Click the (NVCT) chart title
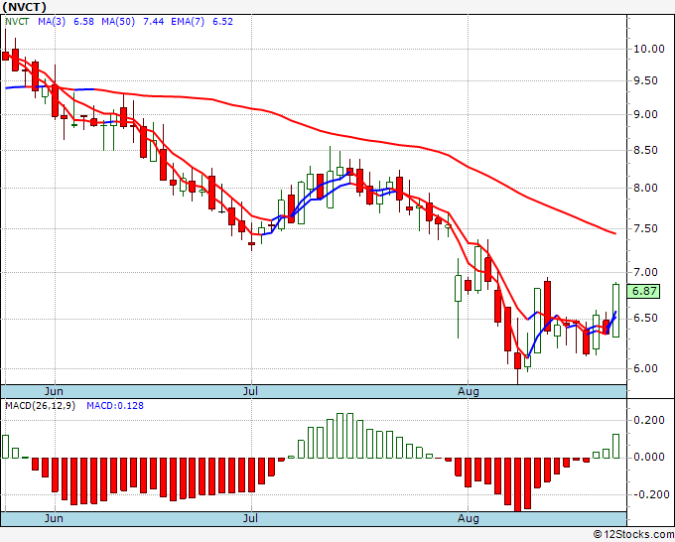 (x=24, y=7)
